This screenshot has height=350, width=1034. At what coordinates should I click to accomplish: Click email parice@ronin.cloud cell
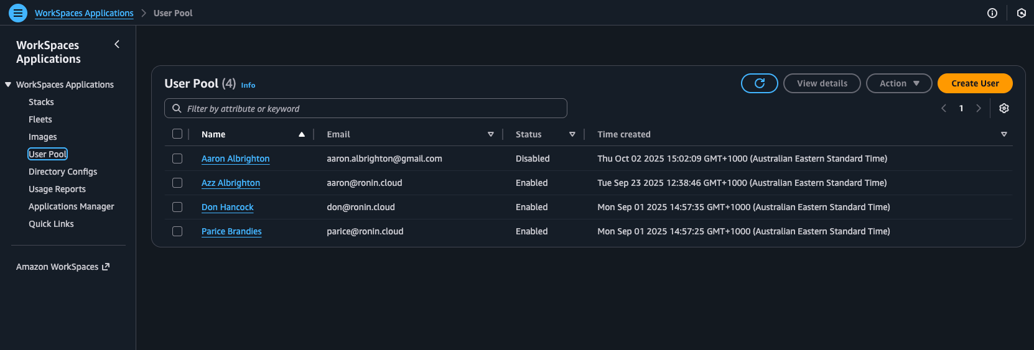pos(365,231)
